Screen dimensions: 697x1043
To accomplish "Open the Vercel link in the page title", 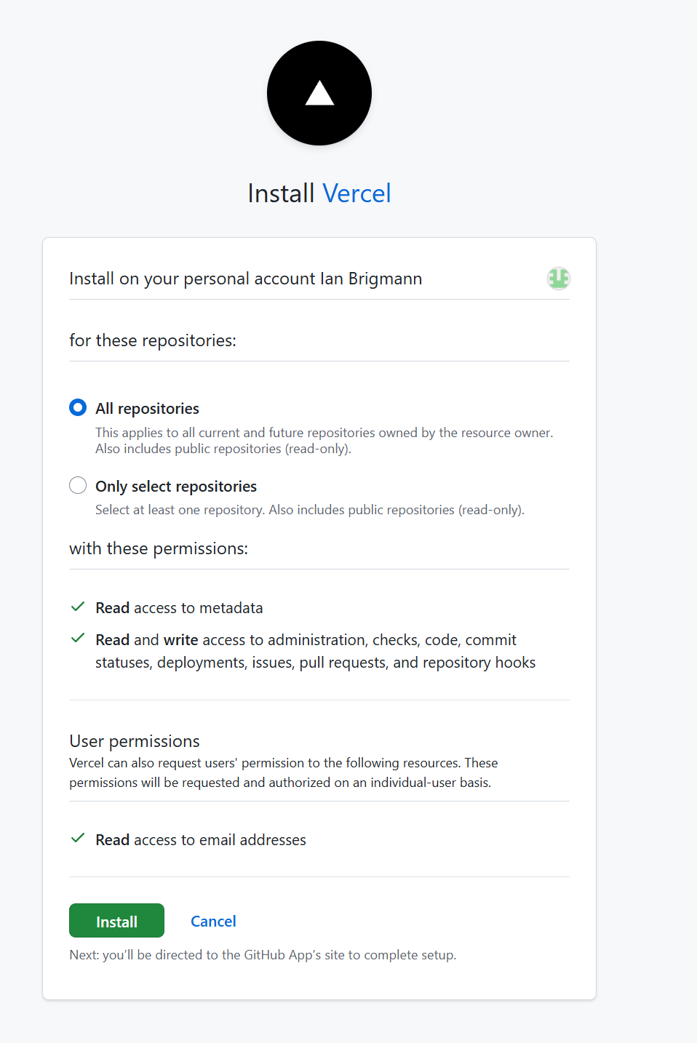I will click(x=356, y=193).
